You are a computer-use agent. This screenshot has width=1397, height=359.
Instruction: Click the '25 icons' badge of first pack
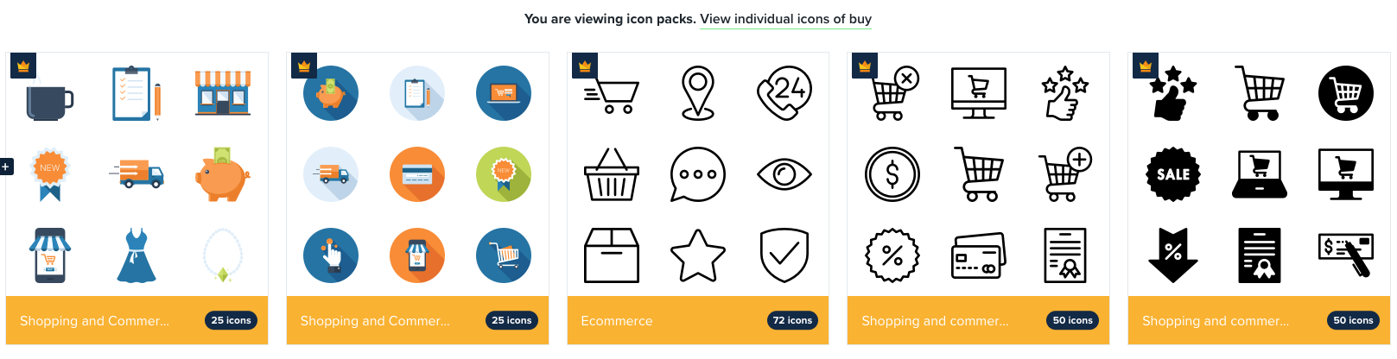click(x=231, y=320)
